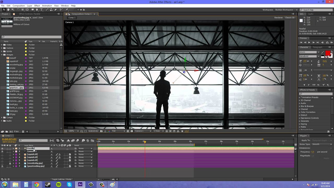
Task: Click the Project panel search field
Action: tap(31, 37)
